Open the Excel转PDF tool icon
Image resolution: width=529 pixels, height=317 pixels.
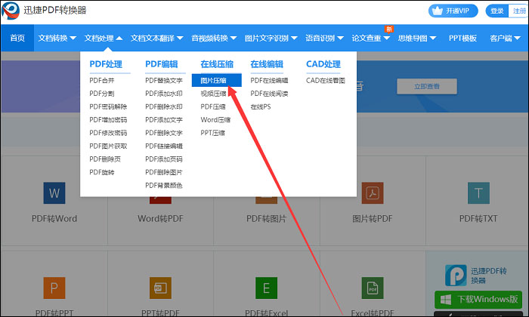point(373,288)
